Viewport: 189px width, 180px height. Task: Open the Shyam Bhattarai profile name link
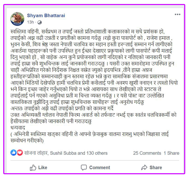46,15
